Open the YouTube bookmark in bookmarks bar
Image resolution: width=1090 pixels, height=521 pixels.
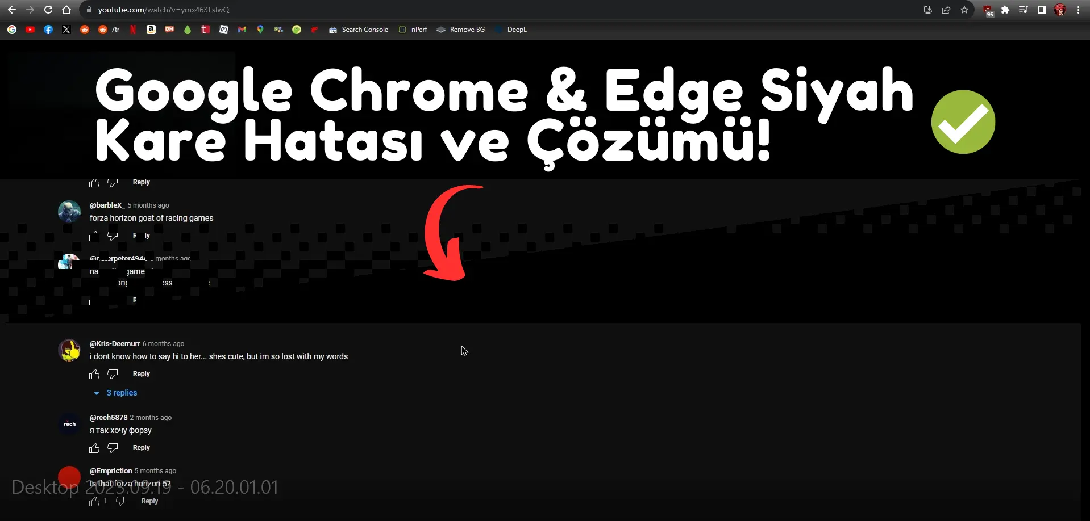(x=30, y=30)
